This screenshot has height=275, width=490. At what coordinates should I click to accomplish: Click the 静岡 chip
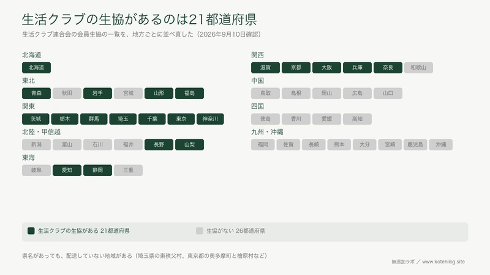[x=97, y=170]
